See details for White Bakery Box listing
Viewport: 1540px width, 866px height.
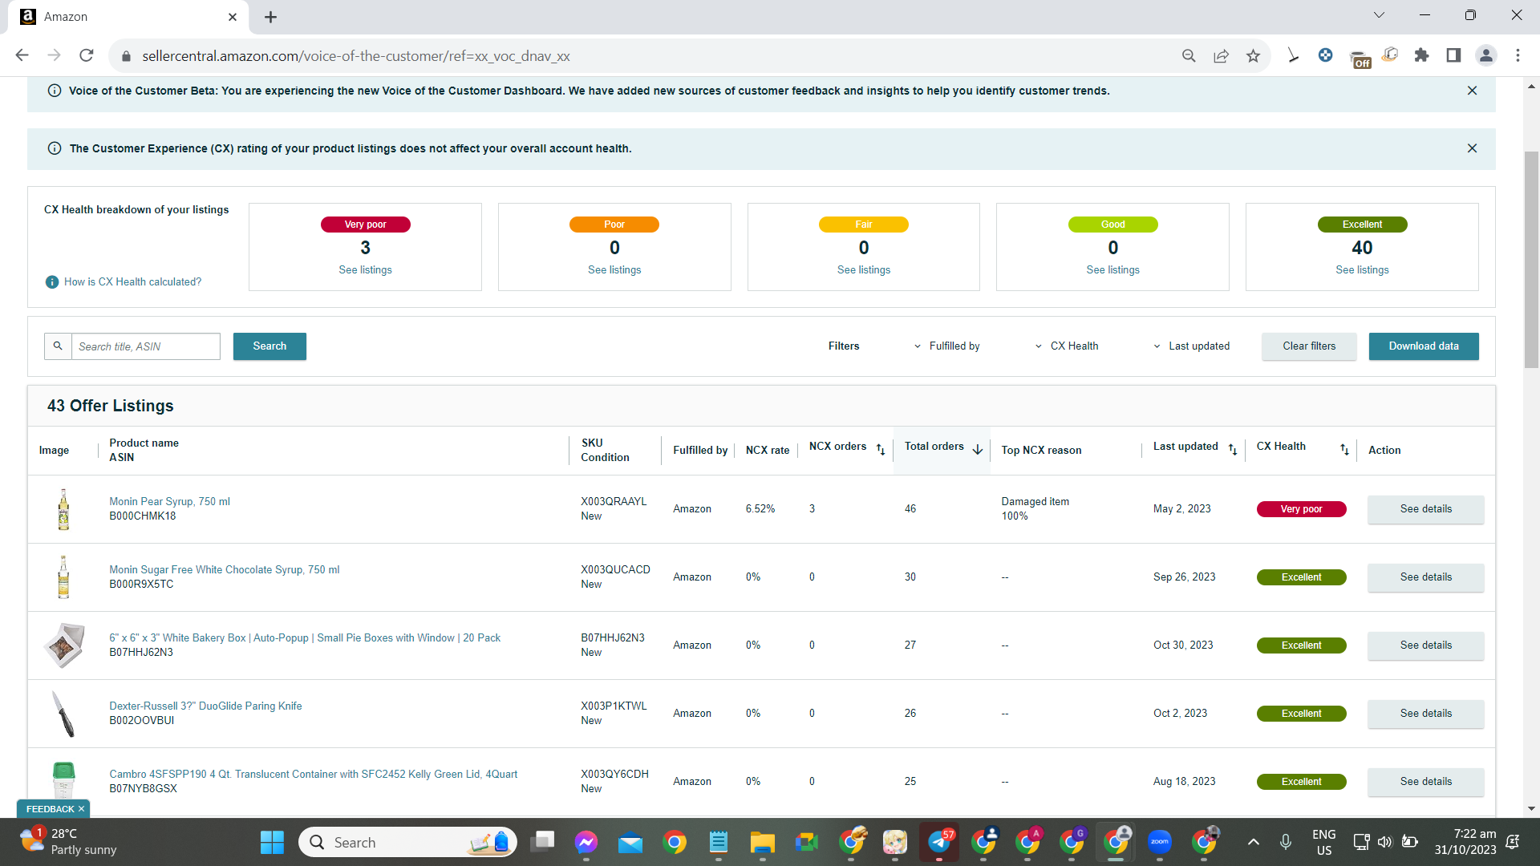coord(1426,645)
